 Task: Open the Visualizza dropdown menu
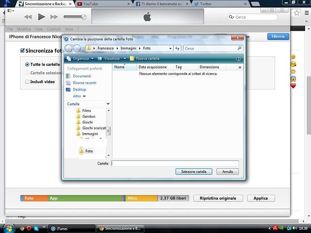click(112, 59)
